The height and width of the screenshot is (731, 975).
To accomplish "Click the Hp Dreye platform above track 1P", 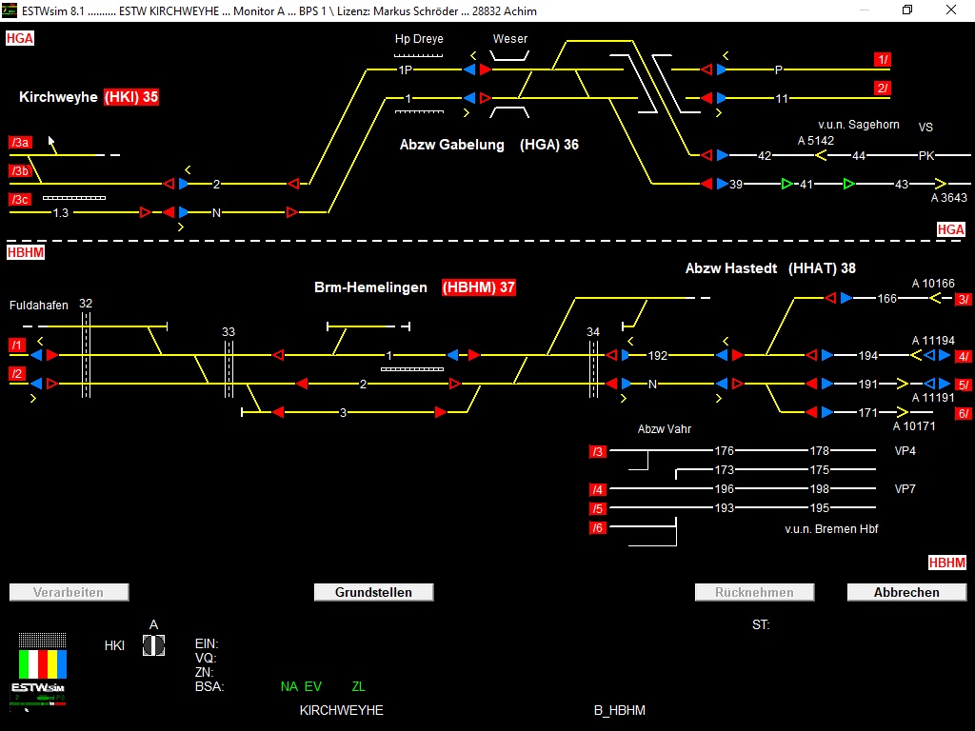I will point(418,56).
